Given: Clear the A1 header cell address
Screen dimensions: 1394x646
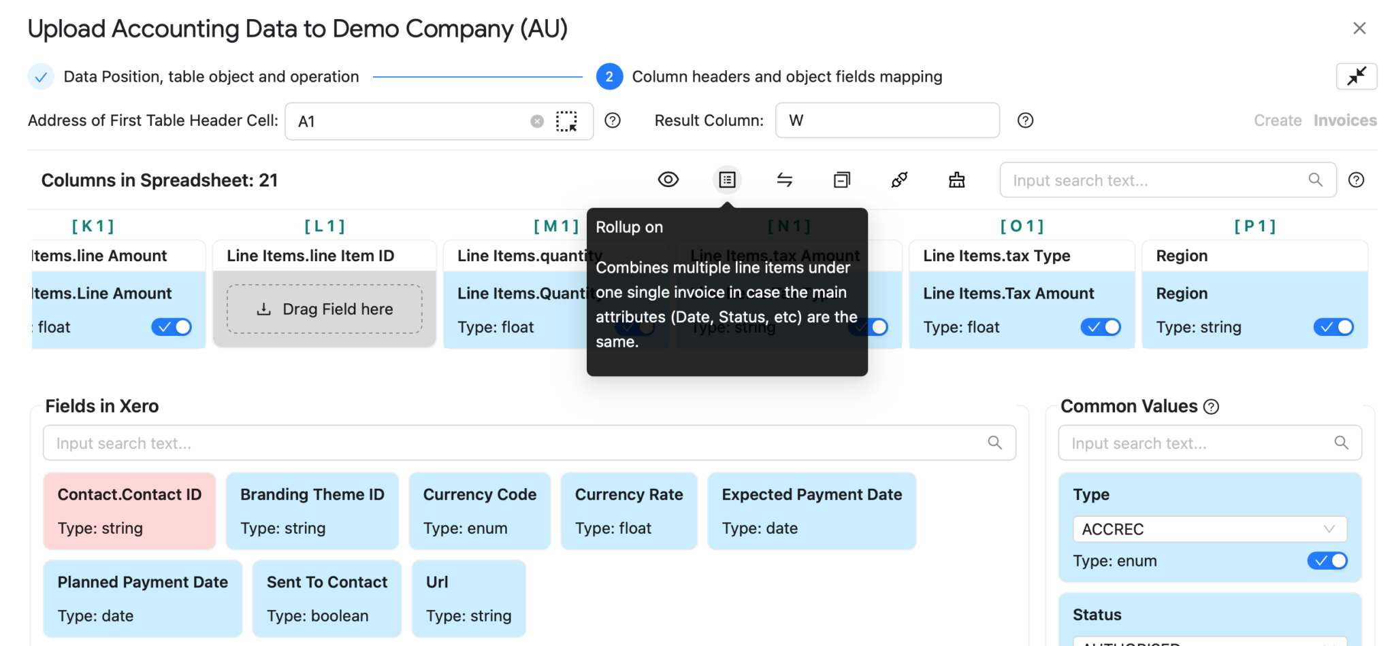Looking at the screenshot, I should click(x=537, y=121).
